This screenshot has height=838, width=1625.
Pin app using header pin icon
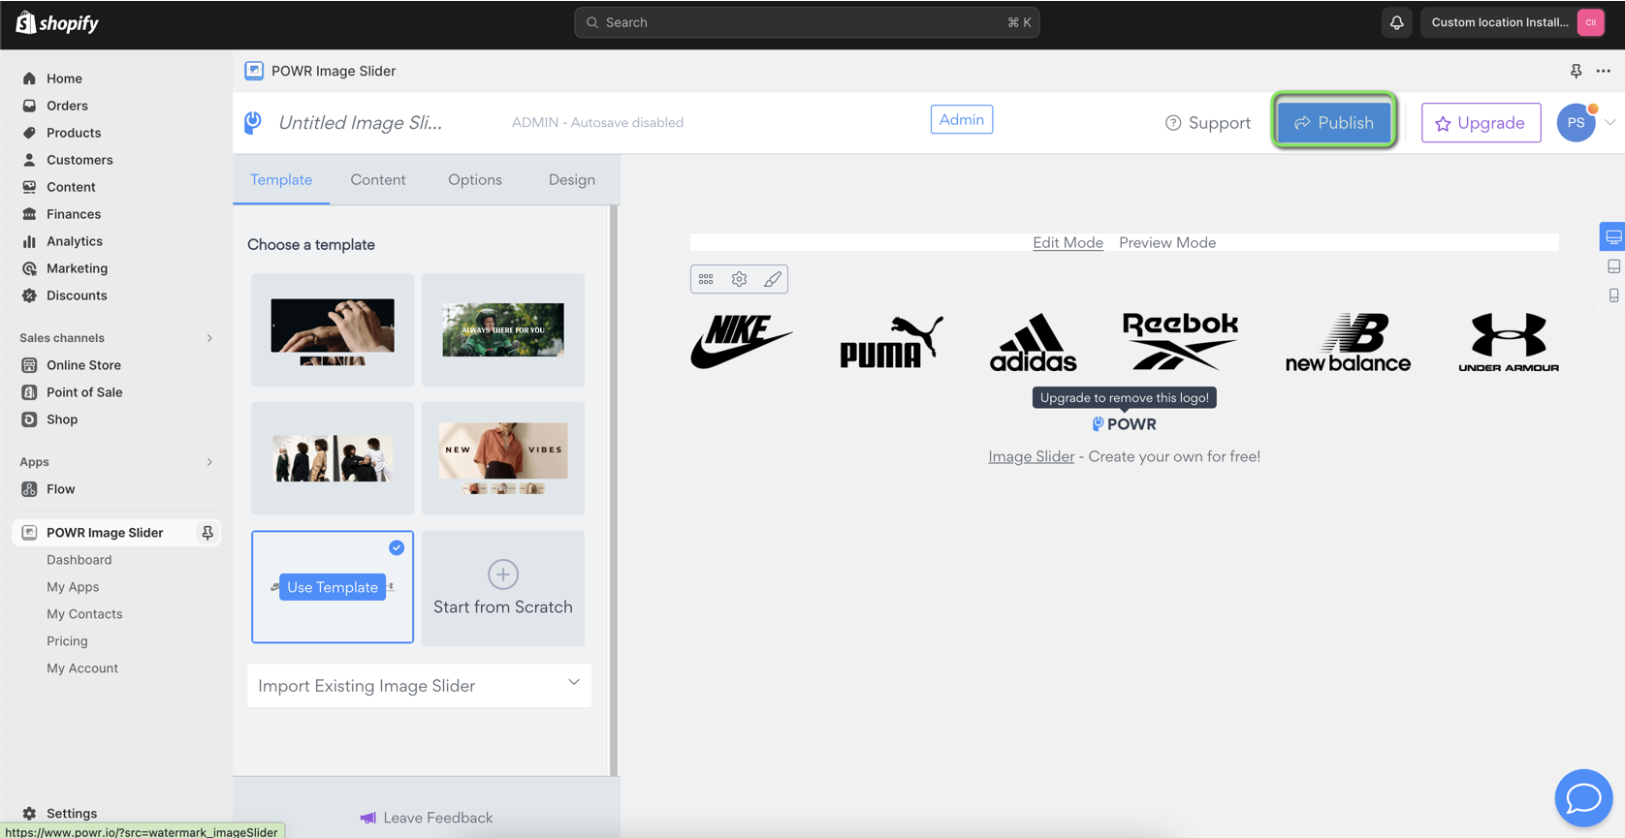(x=1576, y=71)
